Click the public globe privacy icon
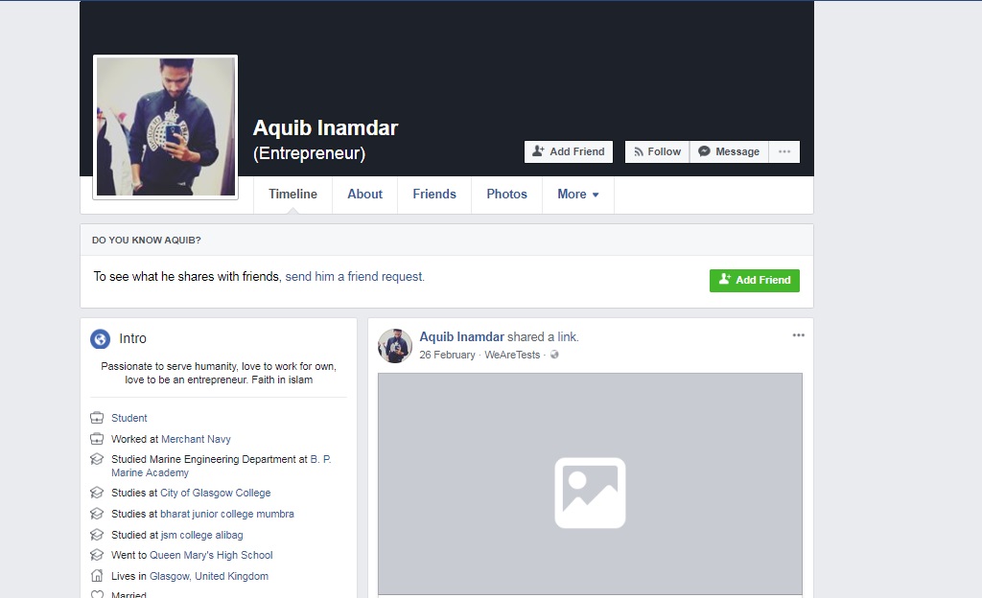982x598 pixels. [x=554, y=355]
